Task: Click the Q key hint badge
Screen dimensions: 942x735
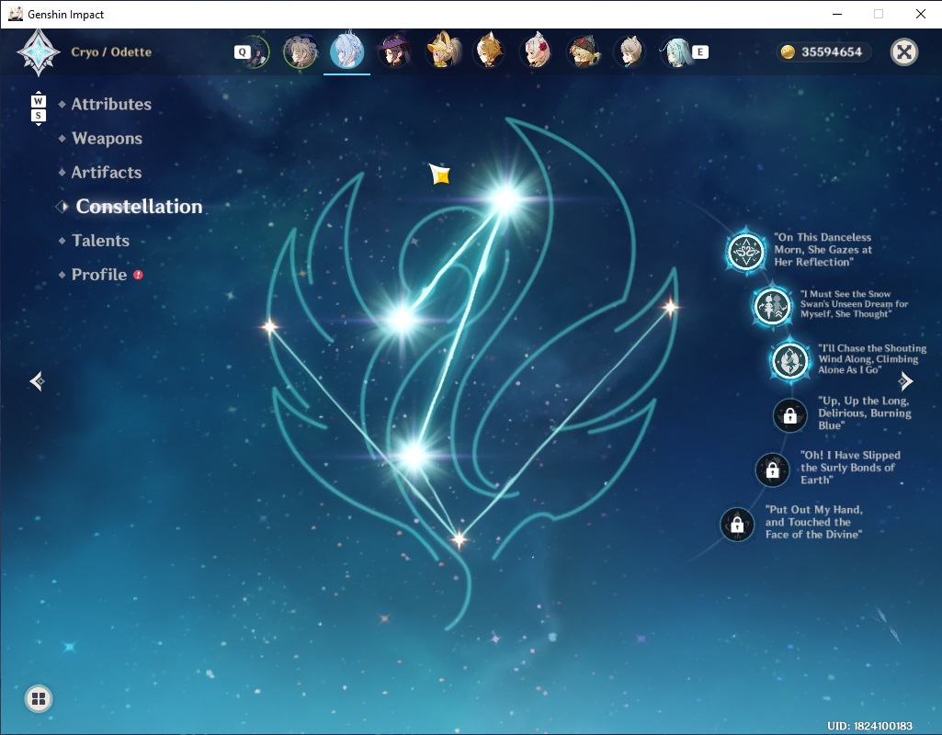Action: tap(242, 51)
